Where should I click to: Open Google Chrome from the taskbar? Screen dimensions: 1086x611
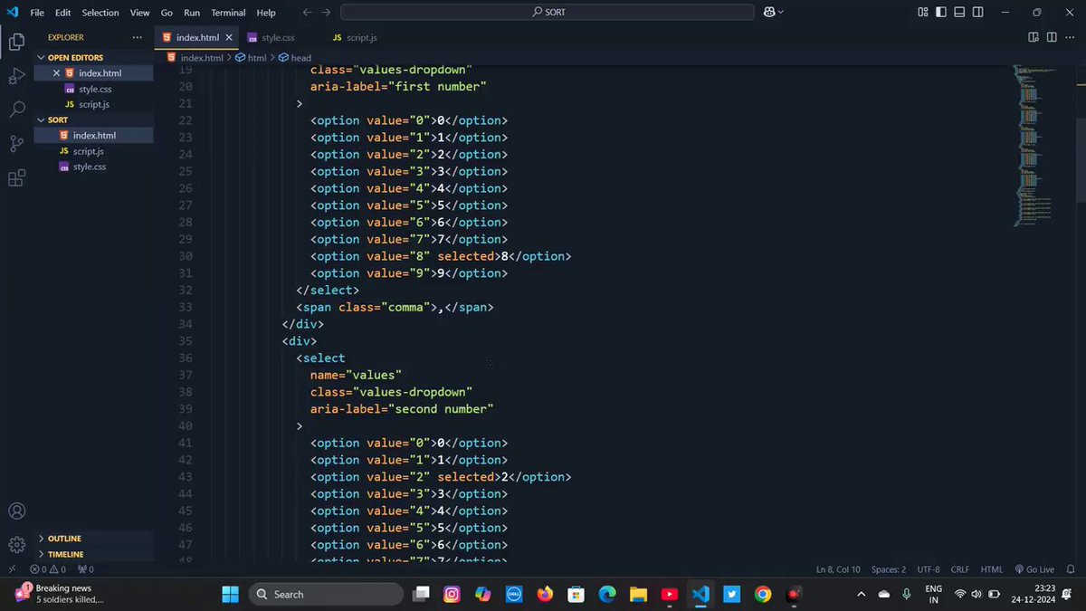tap(763, 594)
